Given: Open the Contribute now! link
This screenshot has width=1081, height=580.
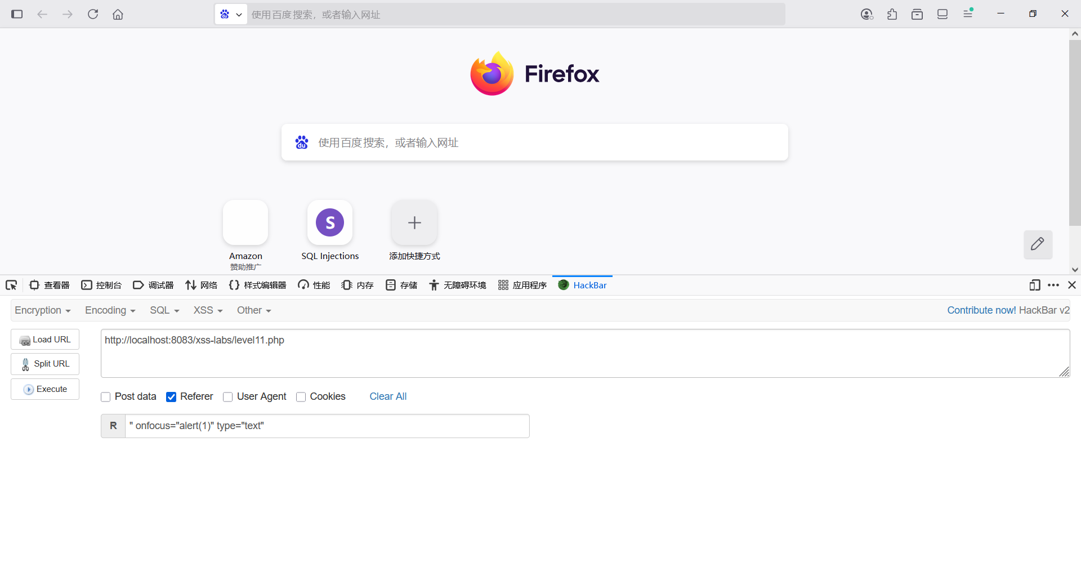Looking at the screenshot, I should point(981,310).
